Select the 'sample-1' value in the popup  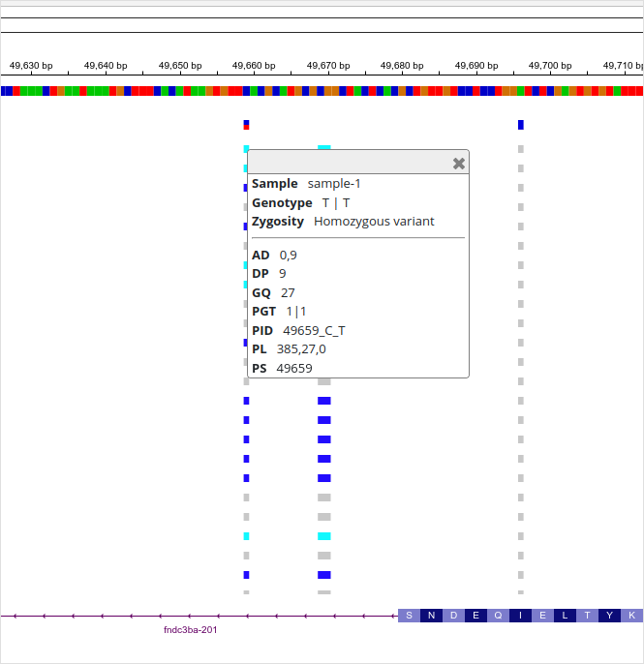[334, 184]
